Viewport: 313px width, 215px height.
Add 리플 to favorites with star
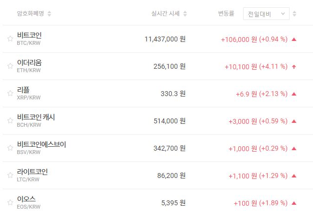[10, 94]
